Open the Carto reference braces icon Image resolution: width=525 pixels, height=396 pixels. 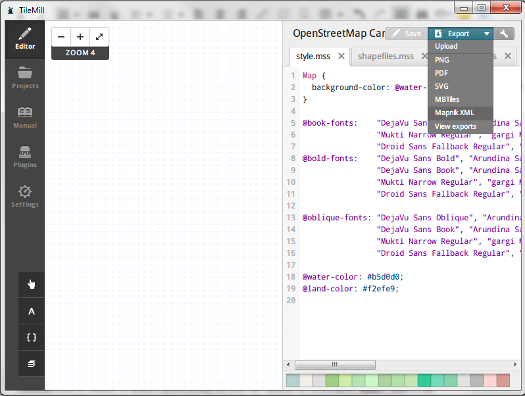[32, 337]
